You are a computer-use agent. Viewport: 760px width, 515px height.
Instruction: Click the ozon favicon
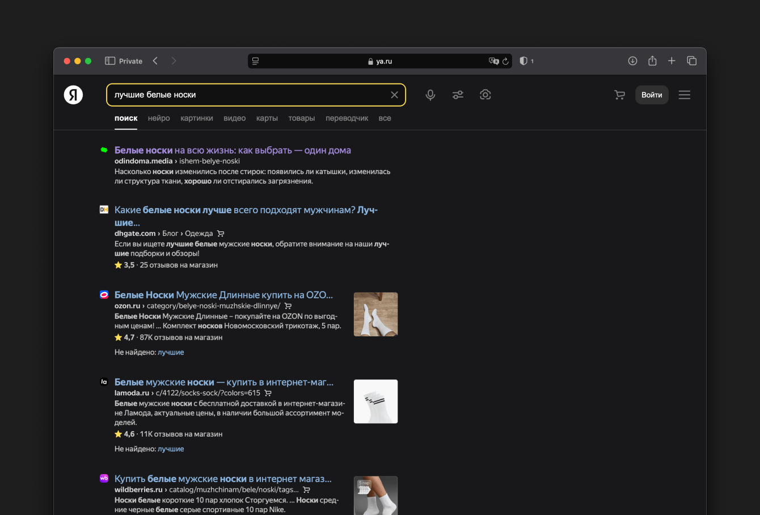pyautogui.click(x=104, y=294)
